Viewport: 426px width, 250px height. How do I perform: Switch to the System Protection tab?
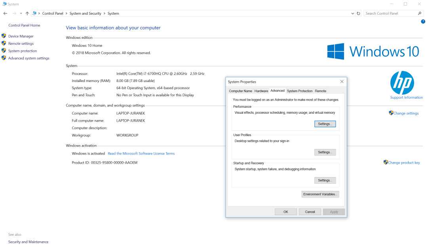[x=300, y=91]
